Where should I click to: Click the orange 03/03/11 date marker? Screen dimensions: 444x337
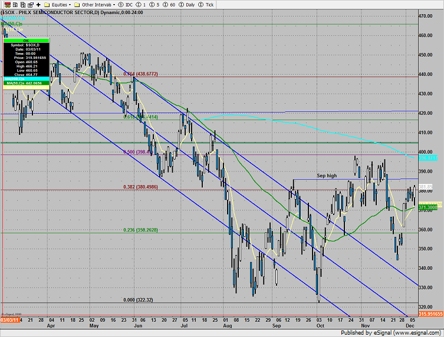(10, 320)
